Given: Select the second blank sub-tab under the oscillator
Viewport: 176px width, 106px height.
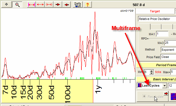Looking at the screenshot, I should [x=156, y=27].
